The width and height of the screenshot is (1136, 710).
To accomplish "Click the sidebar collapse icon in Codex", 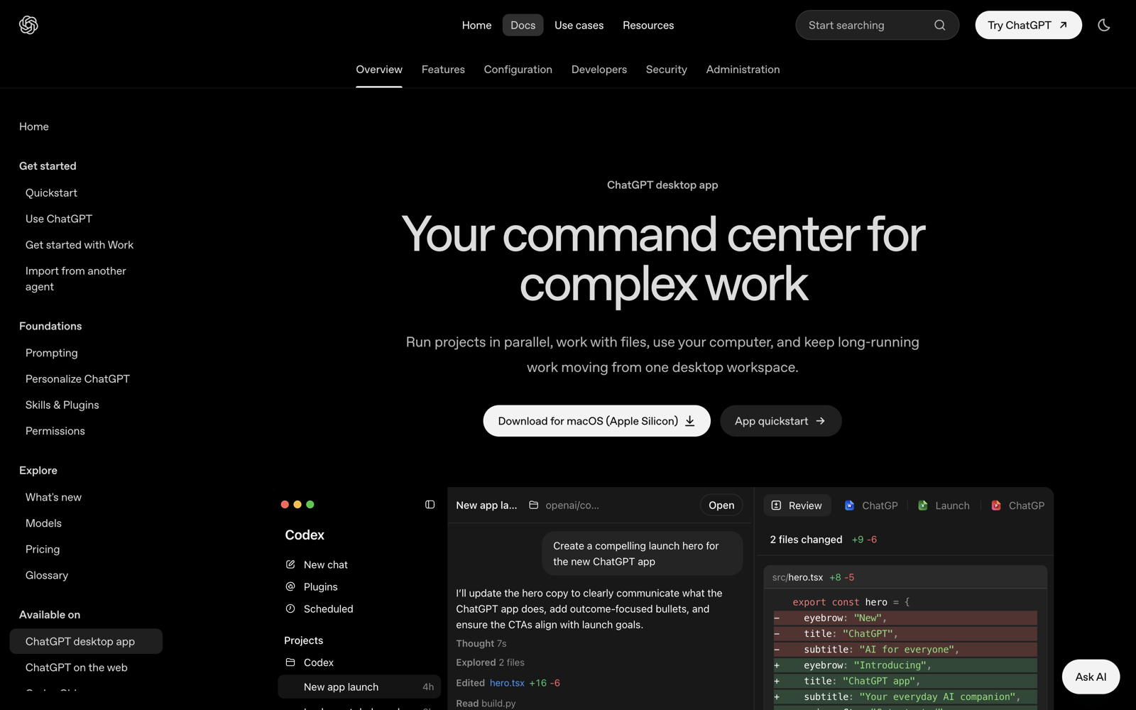I will [430, 505].
